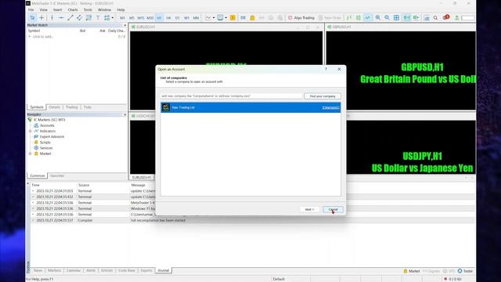Select Raw Trading Ltd company row
This screenshot has width=501, height=282.
[250, 107]
